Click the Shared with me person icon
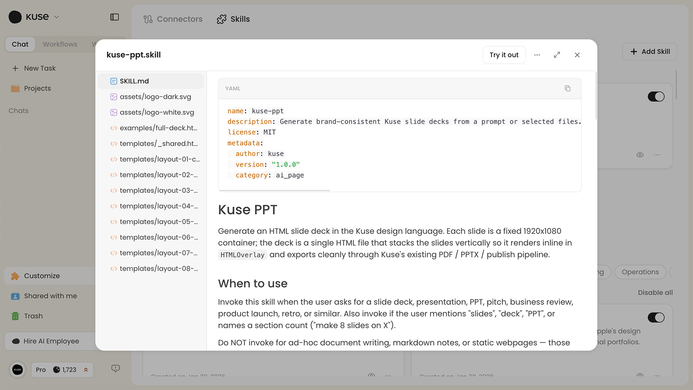Viewport: 693px width, 390px height. (15, 296)
